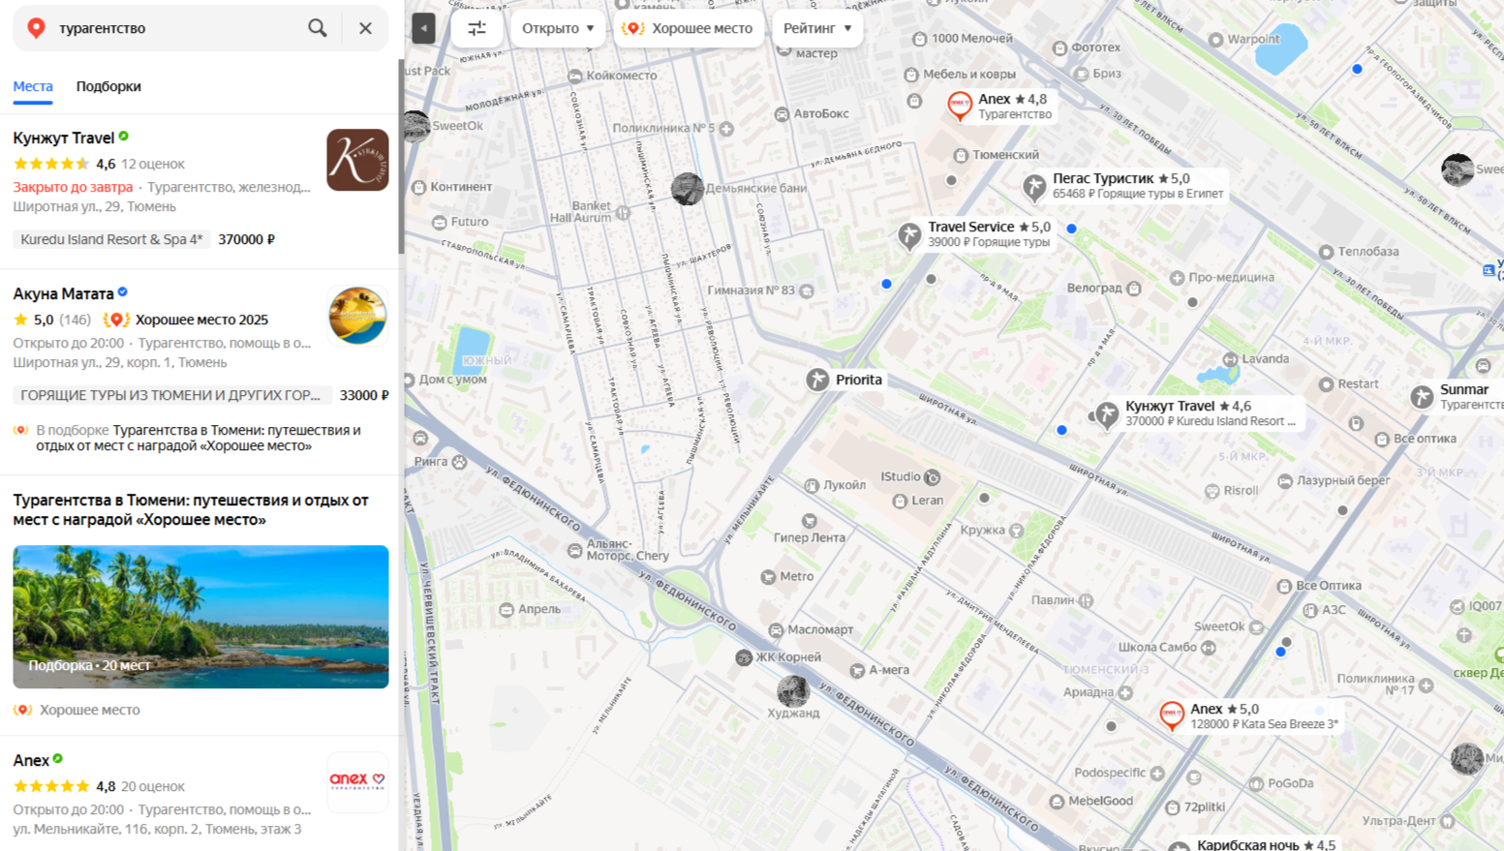Viewport: 1504px width, 851px height.
Task: Expand the Рейтинг dropdown filter
Action: point(816,28)
